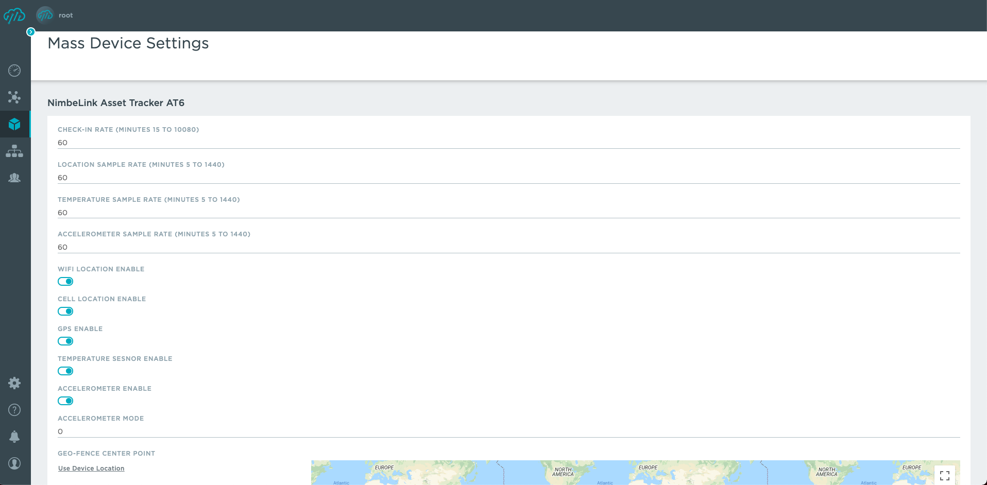Click the NimbeLink Asset Tracker AT6 heading
Image resolution: width=987 pixels, height=485 pixels.
tap(116, 103)
